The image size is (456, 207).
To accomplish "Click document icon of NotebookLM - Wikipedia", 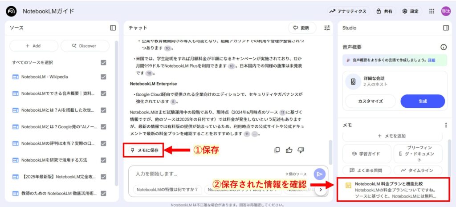I will pos(16,77).
